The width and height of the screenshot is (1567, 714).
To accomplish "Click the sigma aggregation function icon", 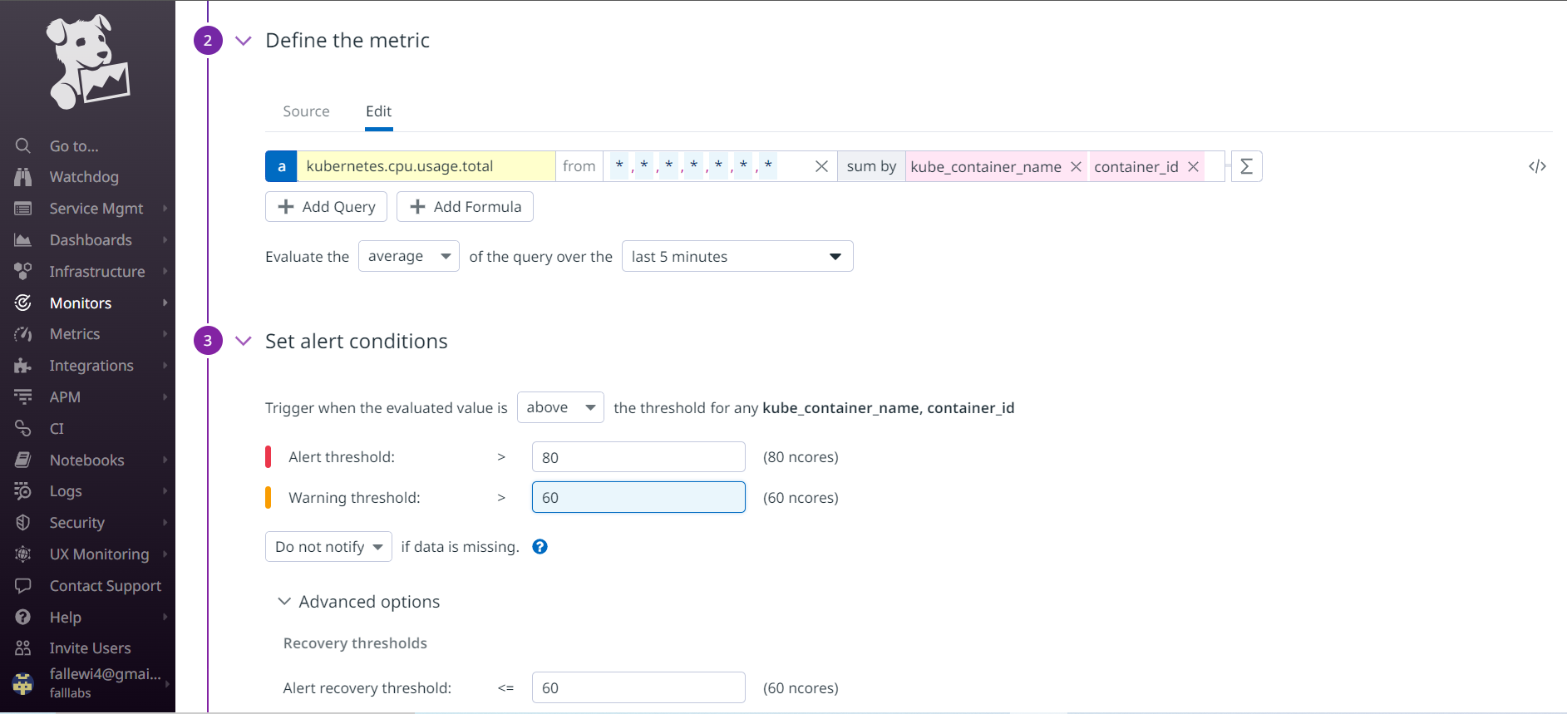I will click(1246, 166).
